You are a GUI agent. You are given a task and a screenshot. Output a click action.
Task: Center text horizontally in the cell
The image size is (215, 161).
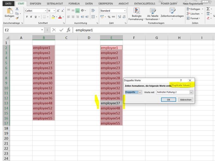(x=73, y=17)
